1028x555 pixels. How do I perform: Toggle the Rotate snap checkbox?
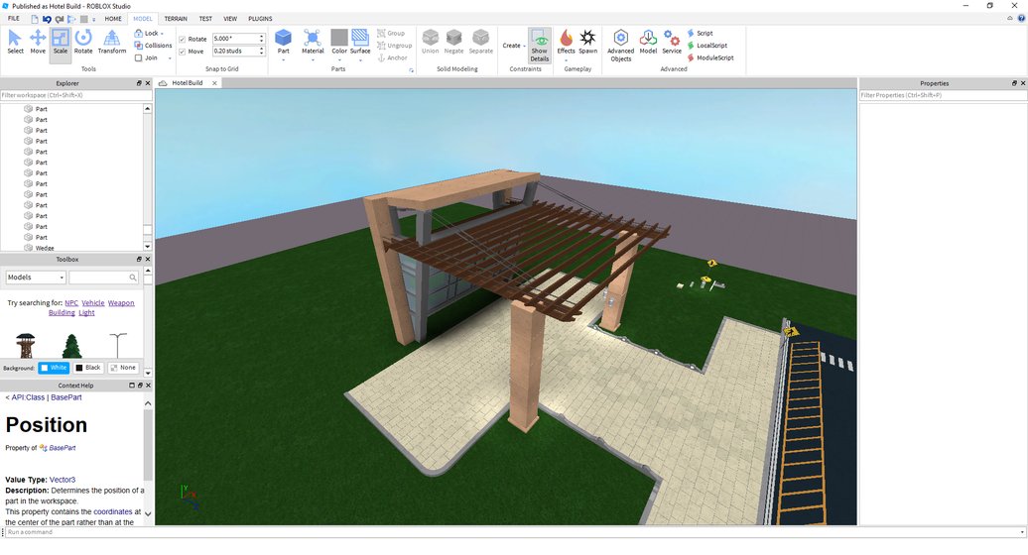(183, 40)
